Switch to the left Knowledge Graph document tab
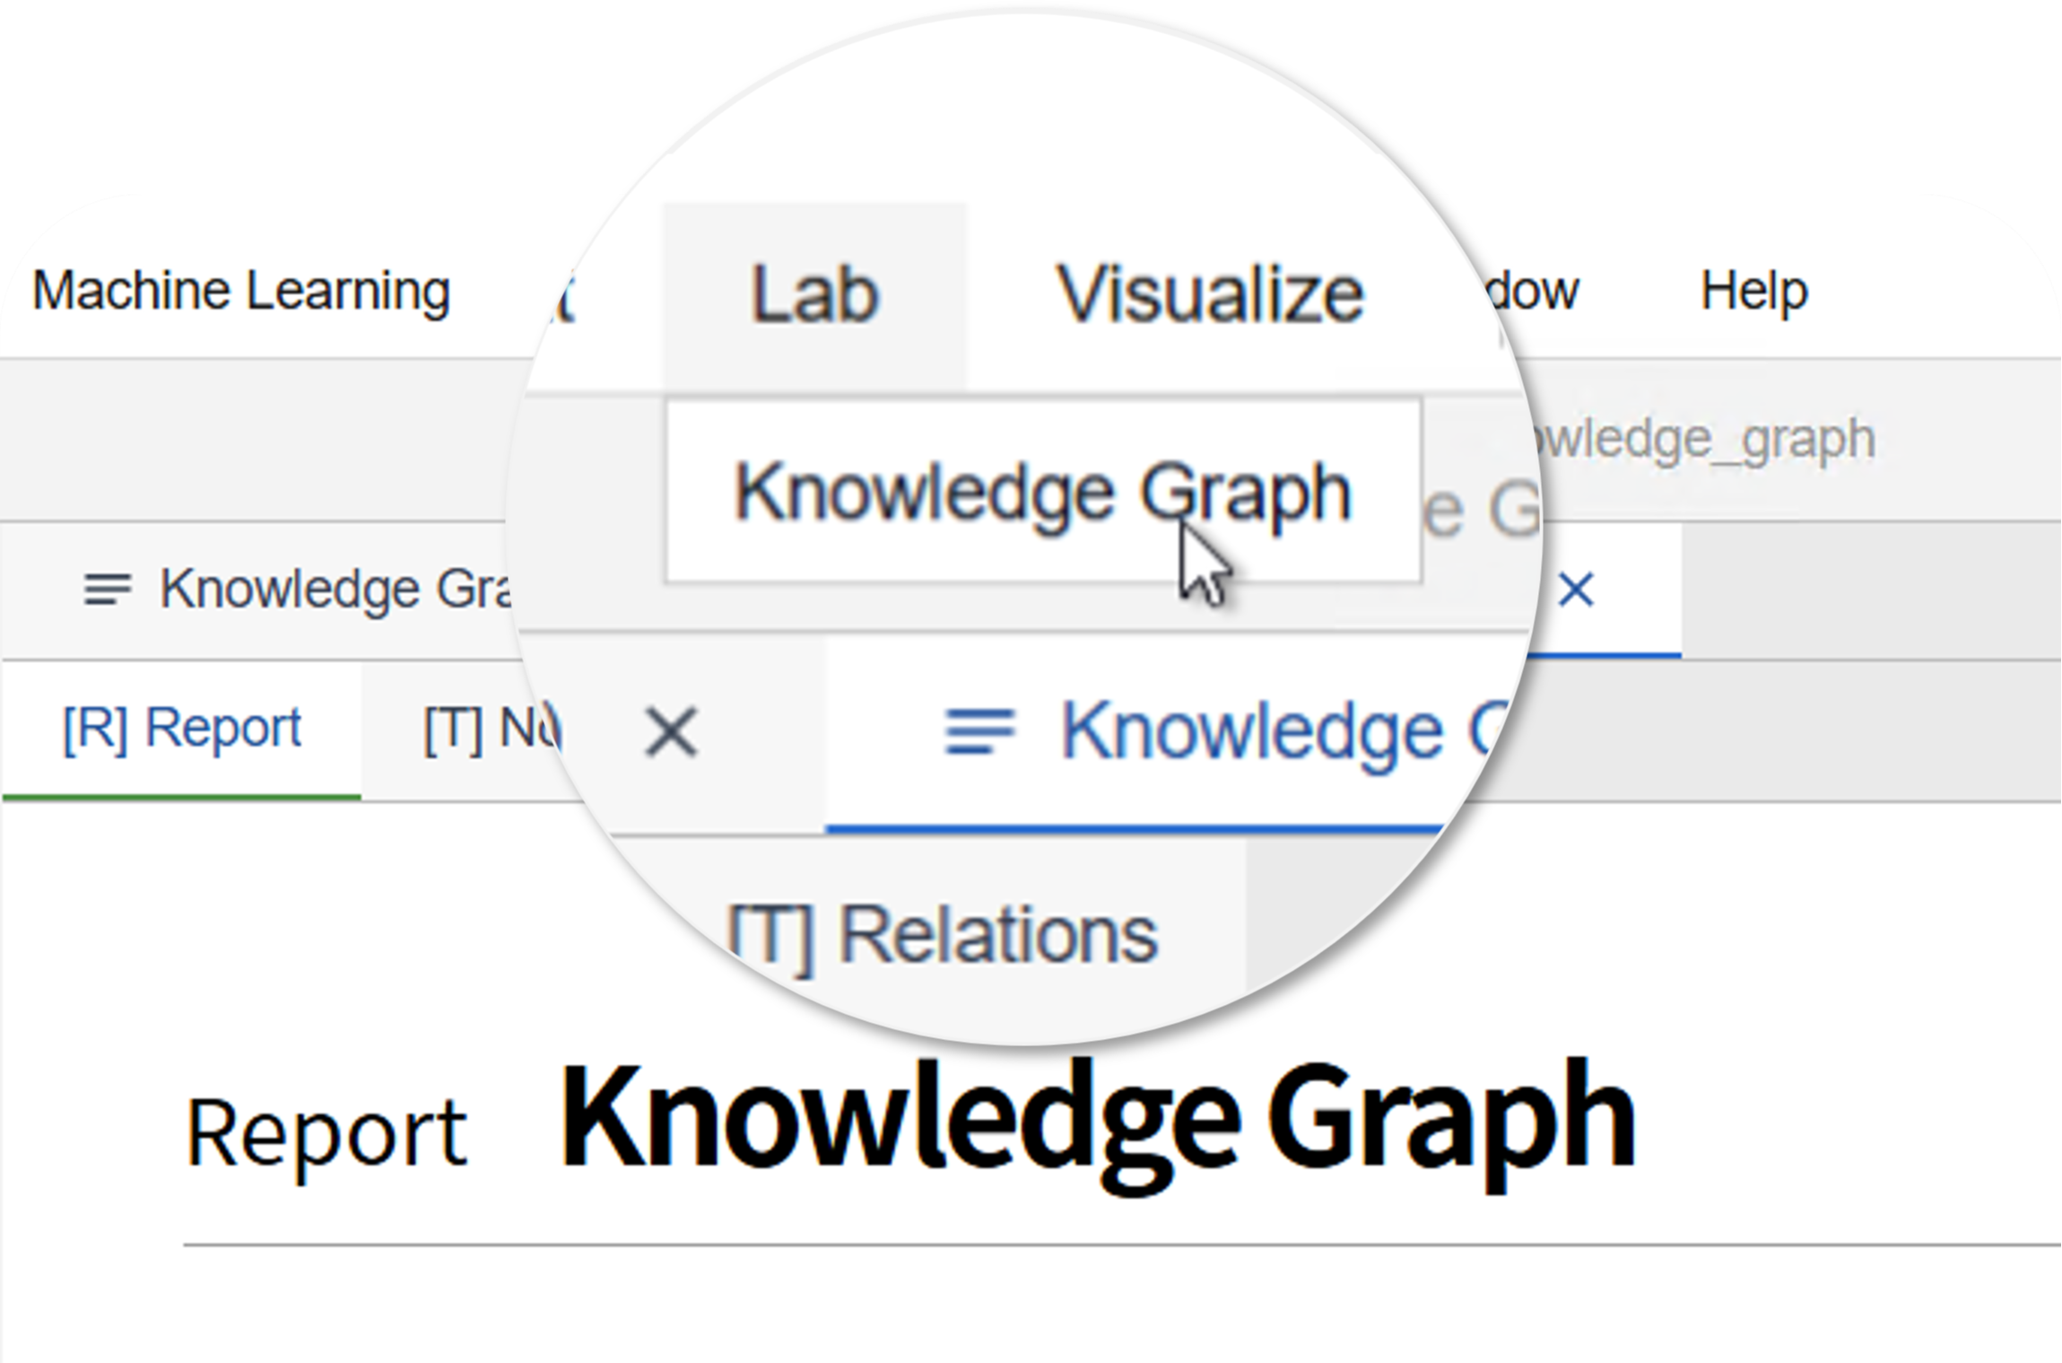Screen dimensions: 2062x1363 [x=296, y=590]
